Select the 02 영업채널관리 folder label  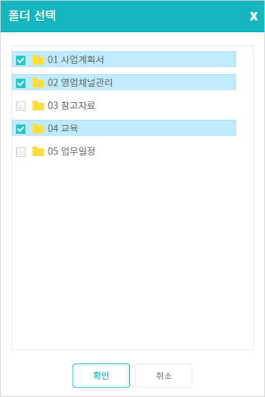[x=80, y=83]
